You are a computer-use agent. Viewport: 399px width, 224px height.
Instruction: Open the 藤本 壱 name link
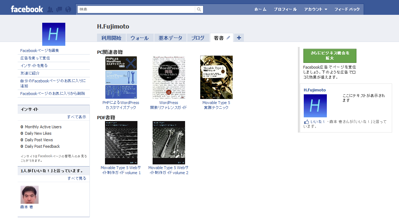pos(27,207)
